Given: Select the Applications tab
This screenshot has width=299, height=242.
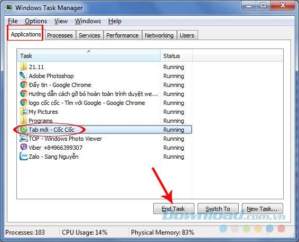Looking at the screenshot, I should pyautogui.click(x=25, y=34).
